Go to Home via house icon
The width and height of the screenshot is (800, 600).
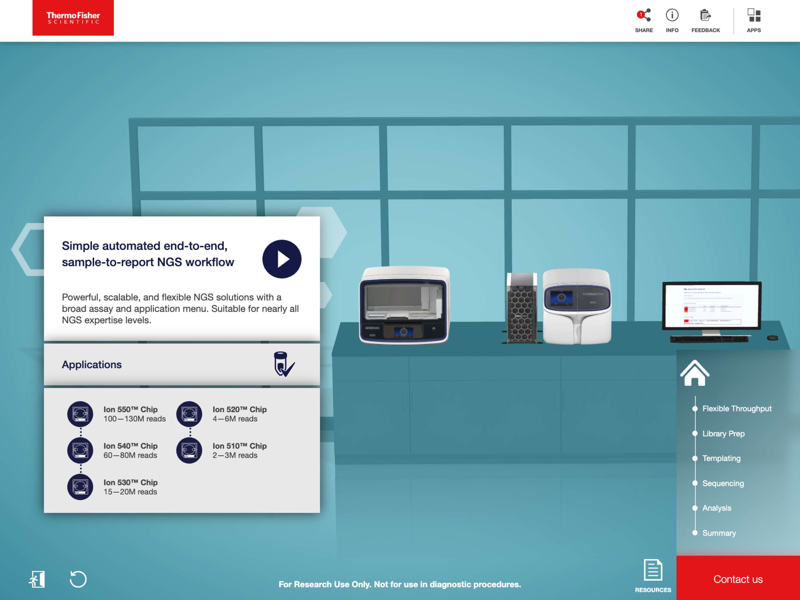point(695,373)
